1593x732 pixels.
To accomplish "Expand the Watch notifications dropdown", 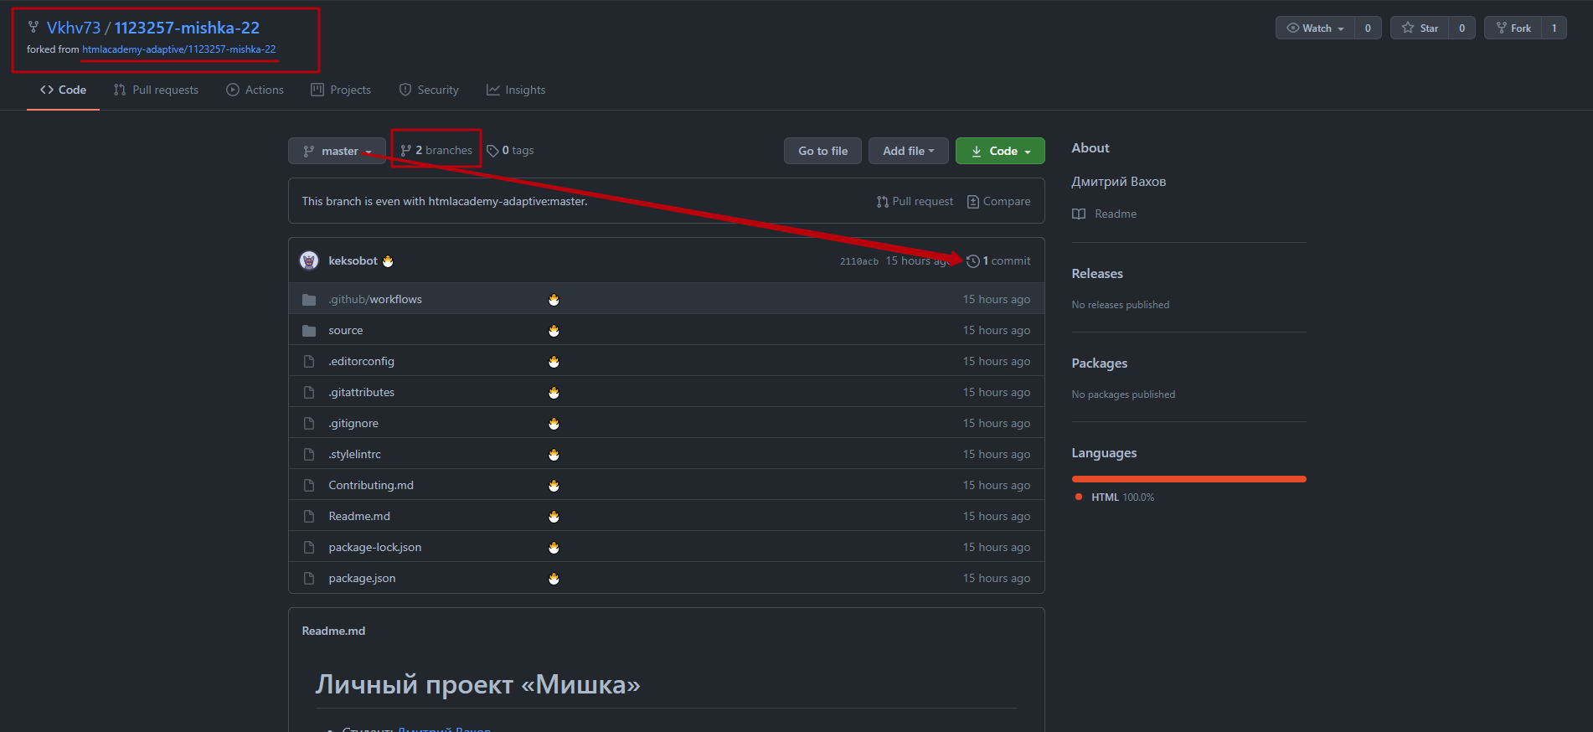I will pyautogui.click(x=1315, y=28).
